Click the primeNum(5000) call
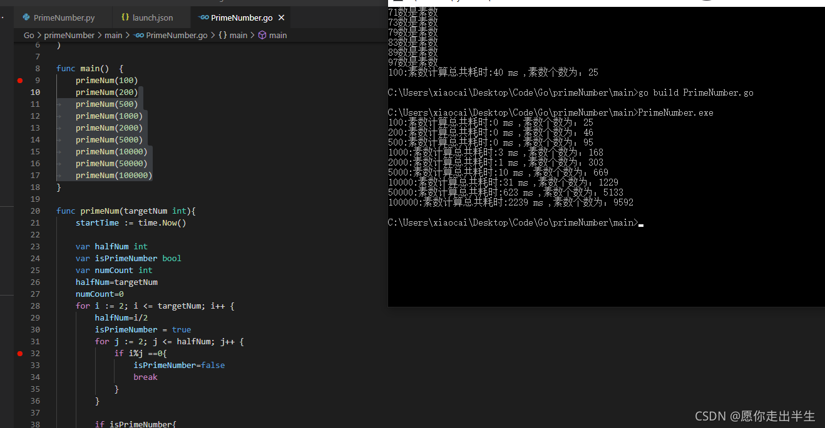Image resolution: width=825 pixels, height=428 pixels. click(x=110, y=139)
